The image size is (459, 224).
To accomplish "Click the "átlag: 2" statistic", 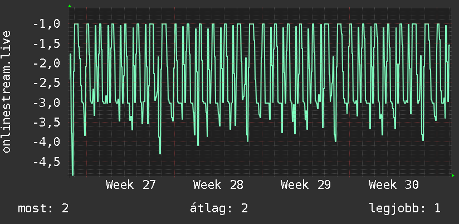I will pyautogui.click(x=219, y=208).
